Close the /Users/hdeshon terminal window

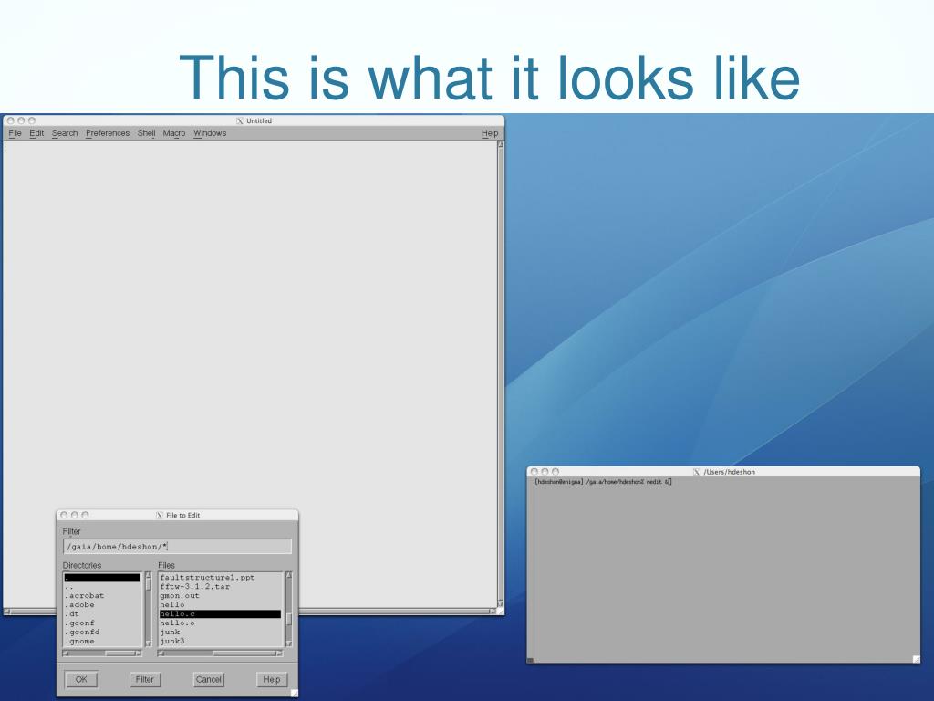[534, 472]
